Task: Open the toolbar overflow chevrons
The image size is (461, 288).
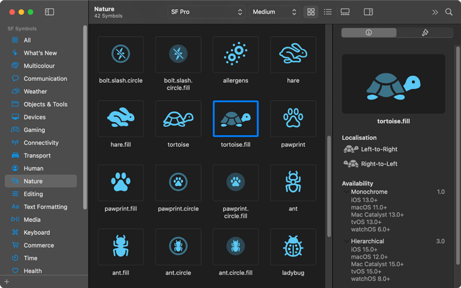Action: tap(435, 12)
